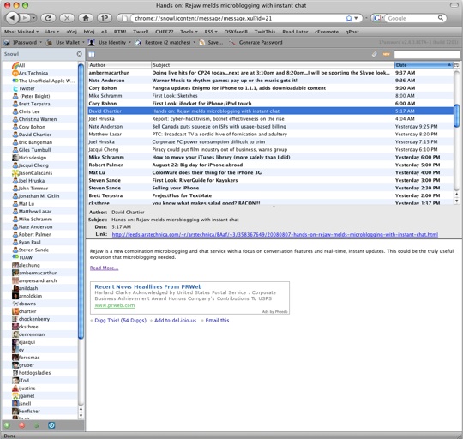Image resolution: width=463 pixels, height=439 pixels.
Task: Click the green refresh sources button
Action: (x=37, y=425)
